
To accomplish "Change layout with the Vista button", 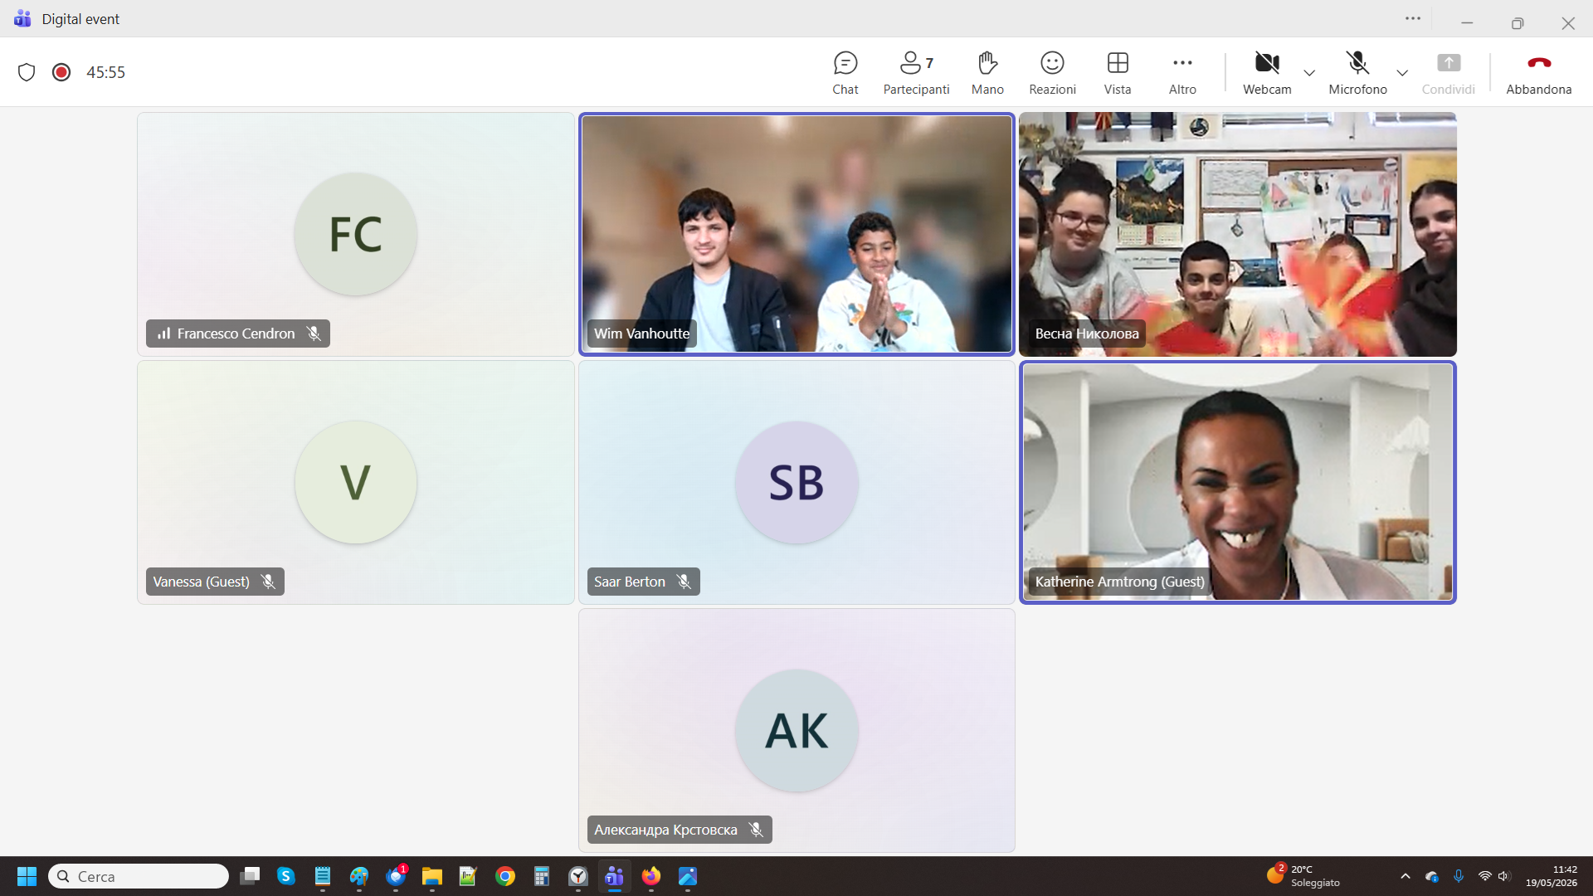I will (1118, 73).
